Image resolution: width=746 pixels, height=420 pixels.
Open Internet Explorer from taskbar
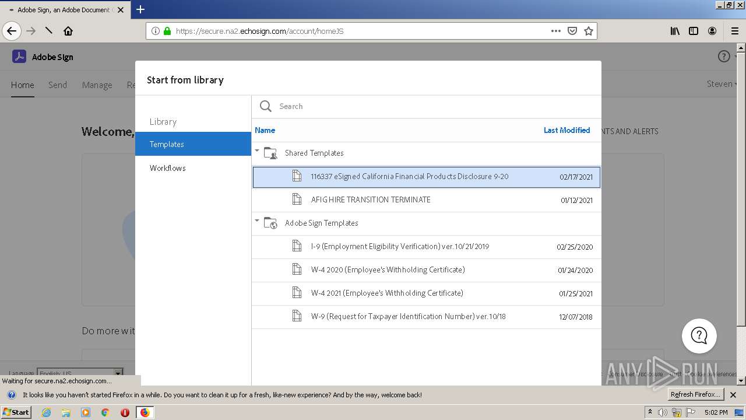[46, 412]
